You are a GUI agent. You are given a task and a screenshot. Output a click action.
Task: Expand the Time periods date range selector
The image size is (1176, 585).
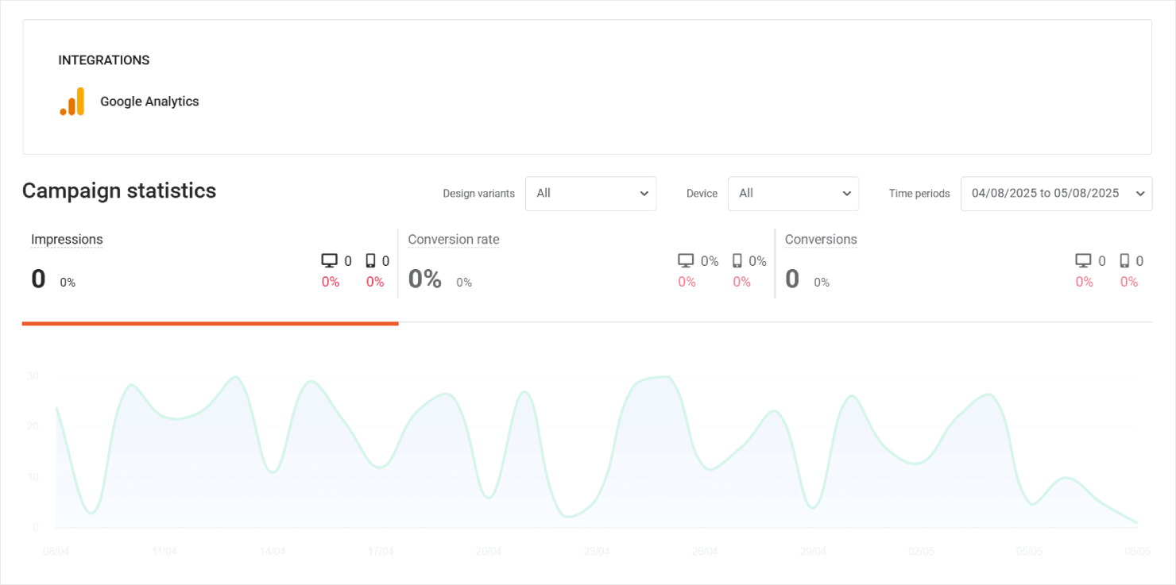click(1056, 193)
